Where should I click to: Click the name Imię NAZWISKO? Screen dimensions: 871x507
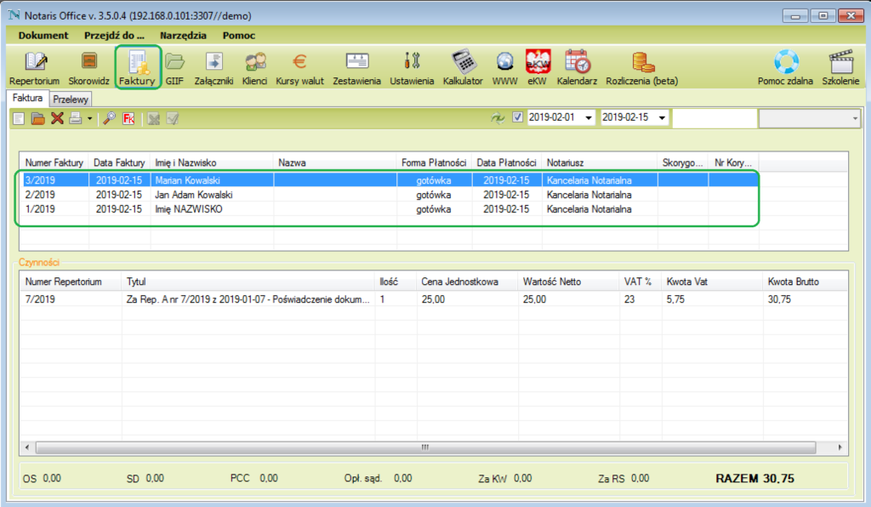pyautogui.click(x=188, y=209)
